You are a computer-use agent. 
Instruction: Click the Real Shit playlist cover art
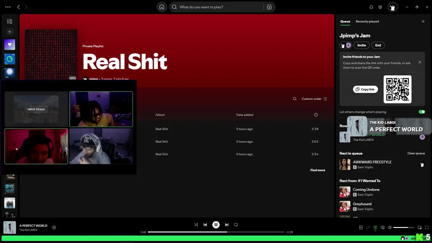(51, 55)
